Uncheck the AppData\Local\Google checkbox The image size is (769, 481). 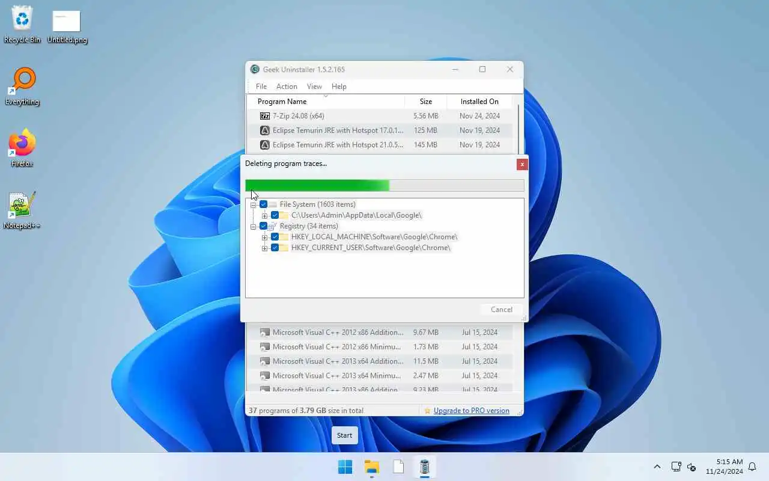[275, 215]
